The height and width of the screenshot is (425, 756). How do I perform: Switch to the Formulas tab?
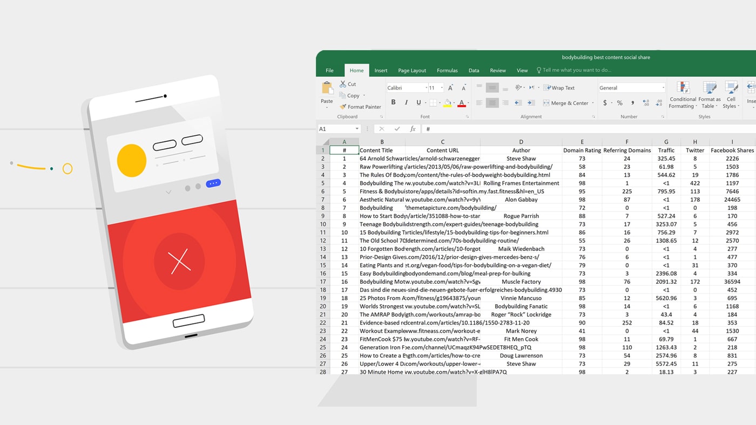pyautogui.click(x=447, y=70)
